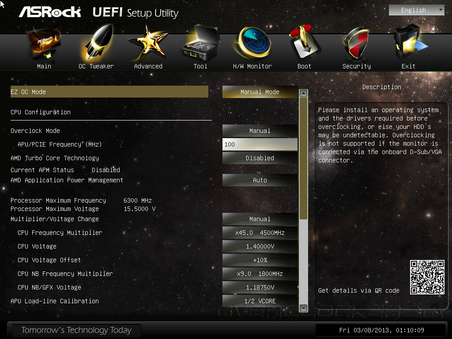The image size is (452, 339).
Task: Select the AMD Turbo Core Technology label
Action: click(55, 158)
